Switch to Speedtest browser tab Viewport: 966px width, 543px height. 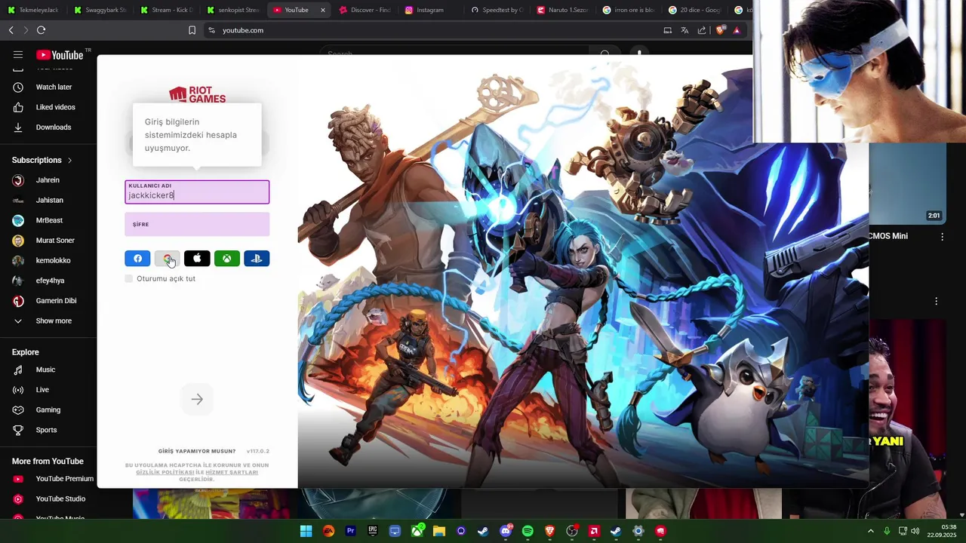click(x=496, y=10)
